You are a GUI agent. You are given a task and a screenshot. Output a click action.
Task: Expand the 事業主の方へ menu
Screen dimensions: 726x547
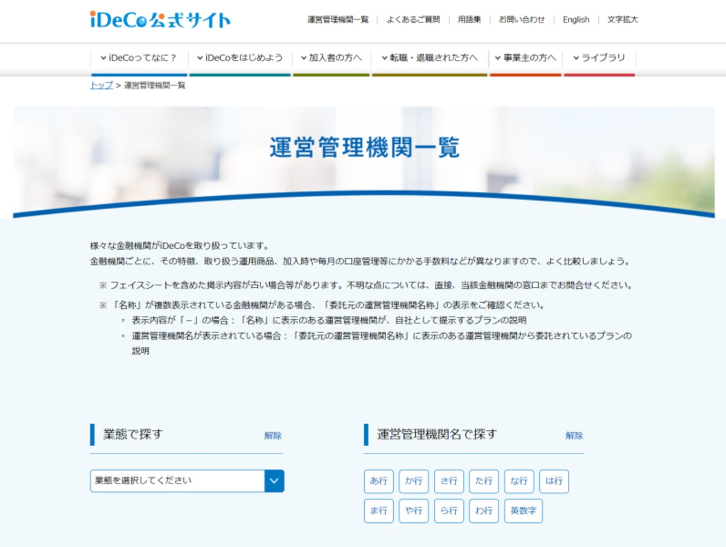pyautogui.click(x=525, y=59)
